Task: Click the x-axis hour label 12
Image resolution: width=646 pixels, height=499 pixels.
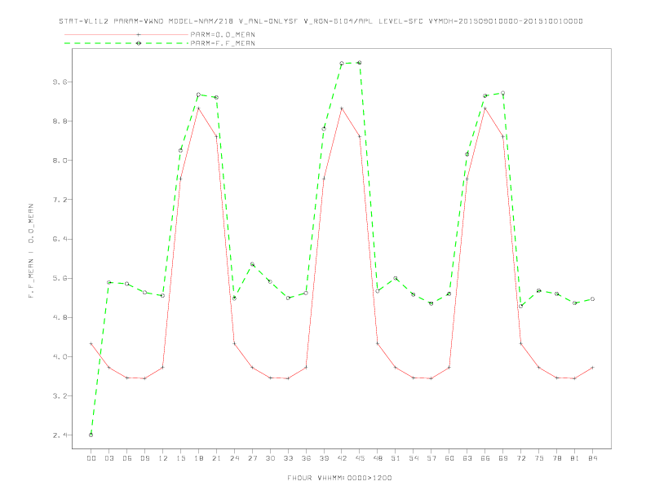Action: coord(163,458)
